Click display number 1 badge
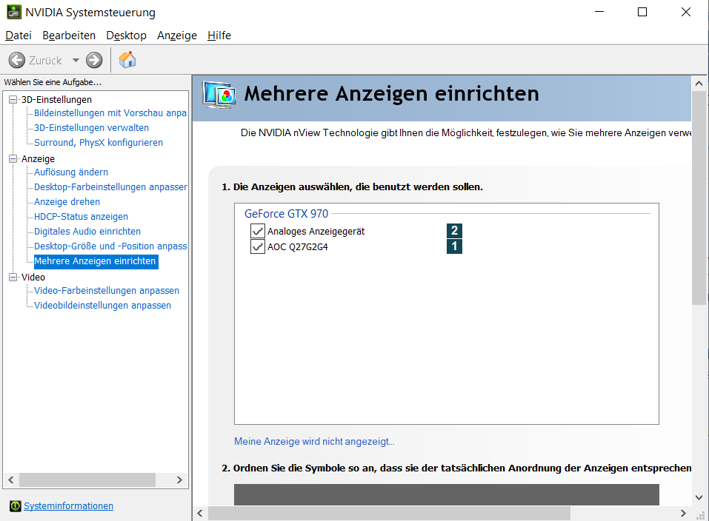The image size is (709, 521). click(x=454, y=246)
